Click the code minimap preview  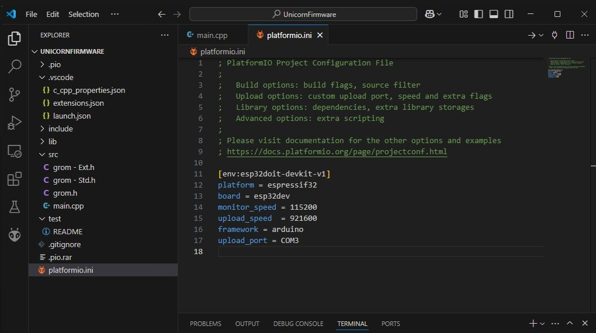(x=566, y=68)
